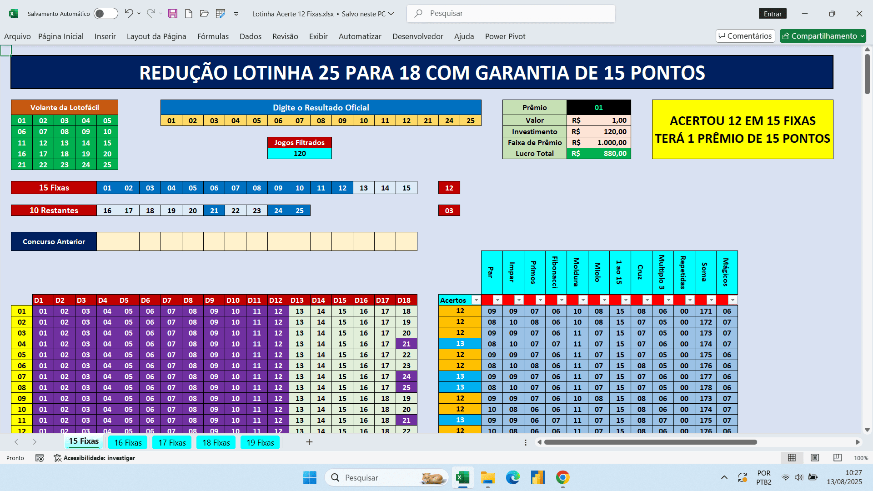Viewport: 873px width, 491px height.
Task: Click the Comentários button
Action: 745,36
